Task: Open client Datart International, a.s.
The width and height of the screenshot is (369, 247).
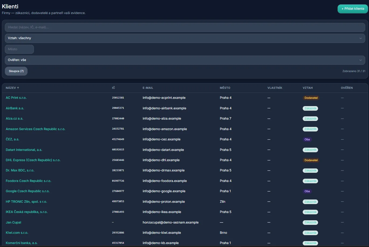Action: [x=24, y=150]
